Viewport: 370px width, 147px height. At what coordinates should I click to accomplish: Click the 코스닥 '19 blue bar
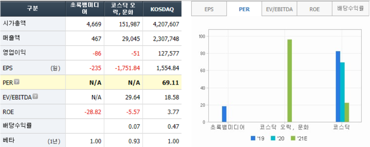coord(338,87)
